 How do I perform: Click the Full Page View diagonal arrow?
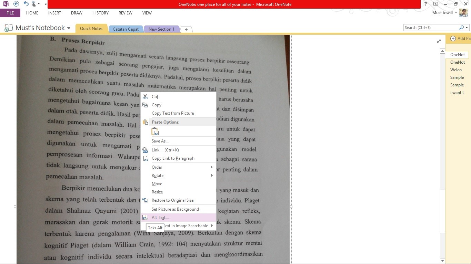click(x=439, y=41)
